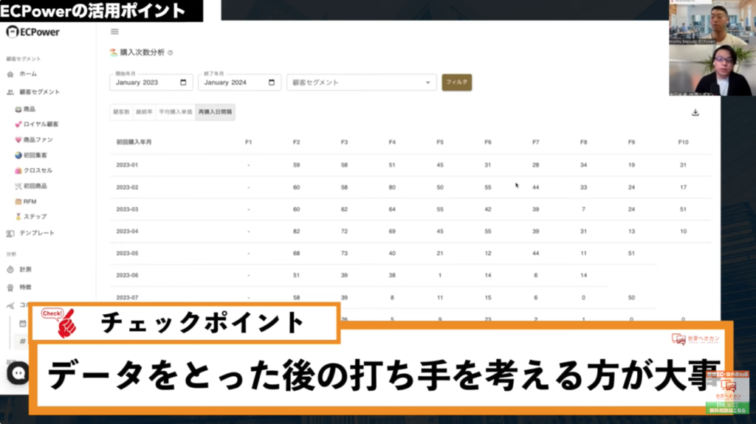The image size is (756, 424).
Task: Click F7 value 28 in the 2023-01 row
Action: 536,164
